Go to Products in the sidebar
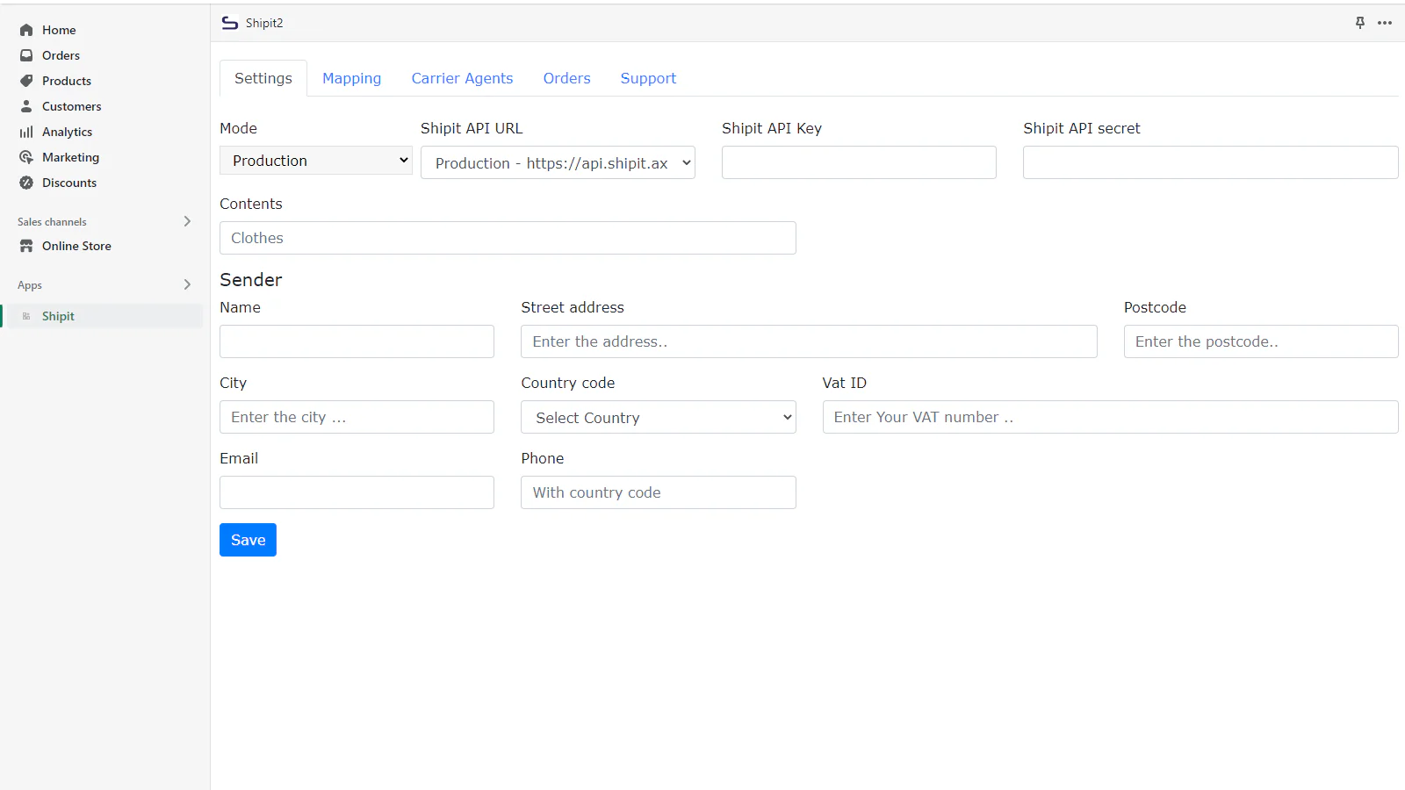Image resolution: width=1405 pixels, height=790 pixels. 67,81
